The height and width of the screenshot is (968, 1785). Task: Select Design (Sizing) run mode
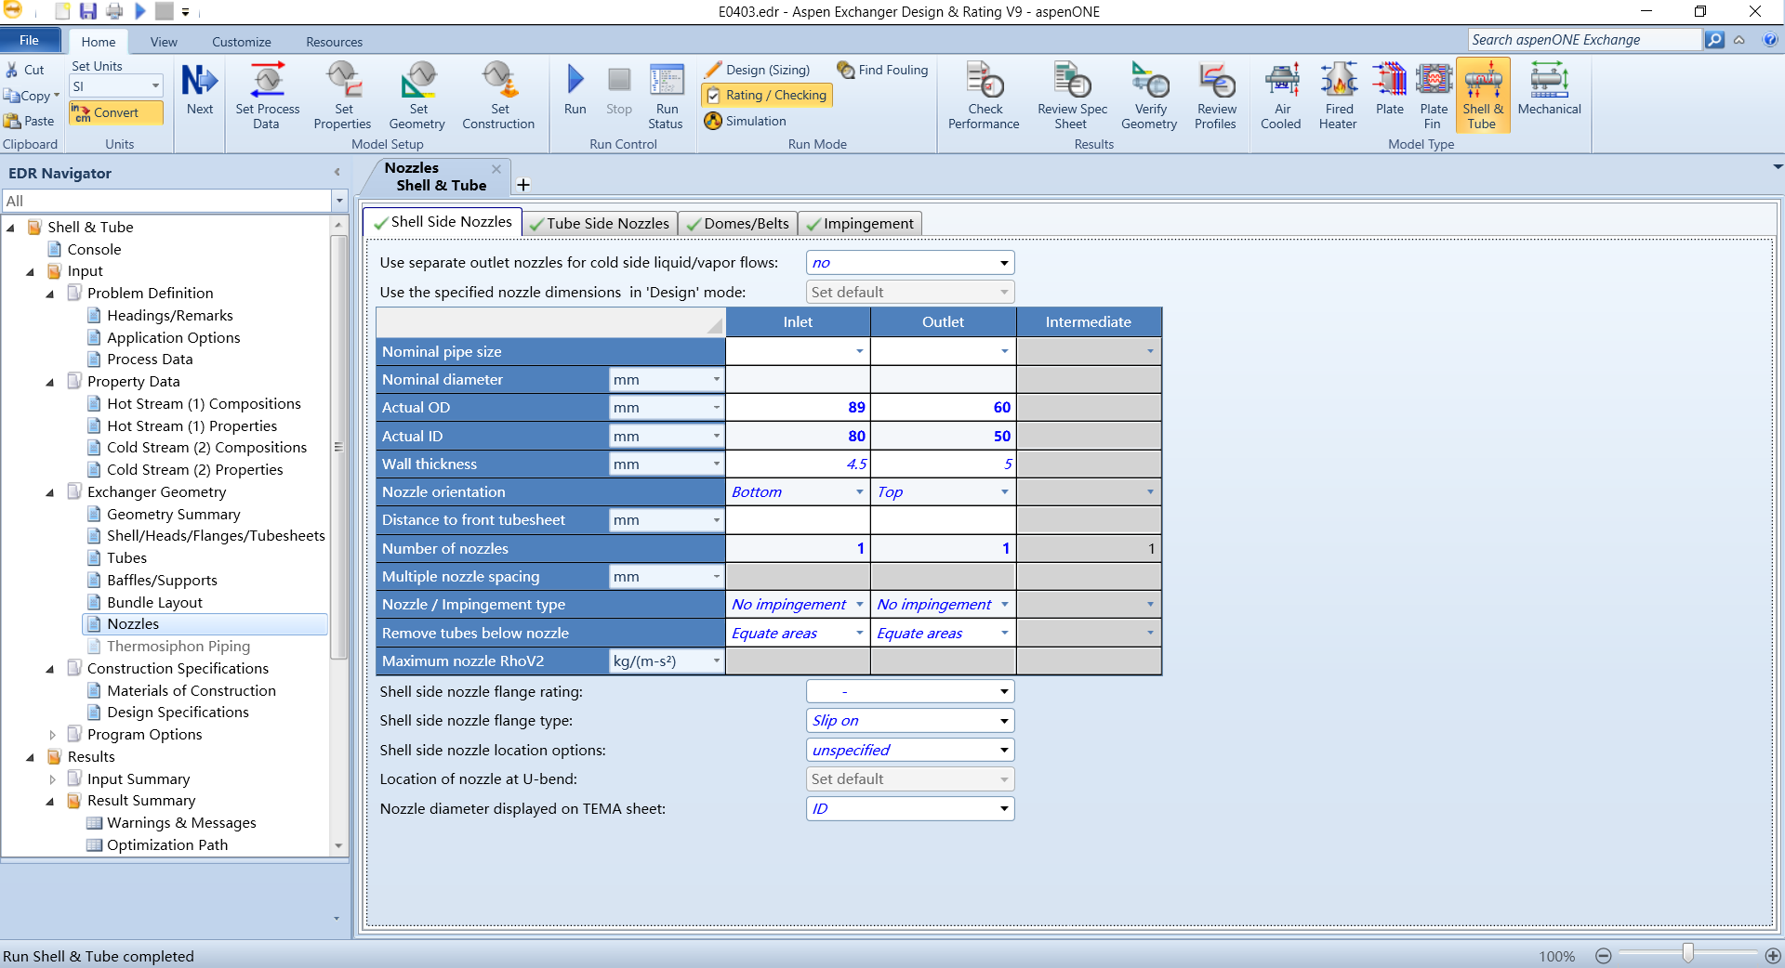(x=757, y=70)
